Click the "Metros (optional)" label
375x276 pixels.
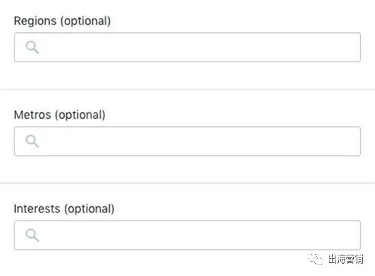coord(59,115)
